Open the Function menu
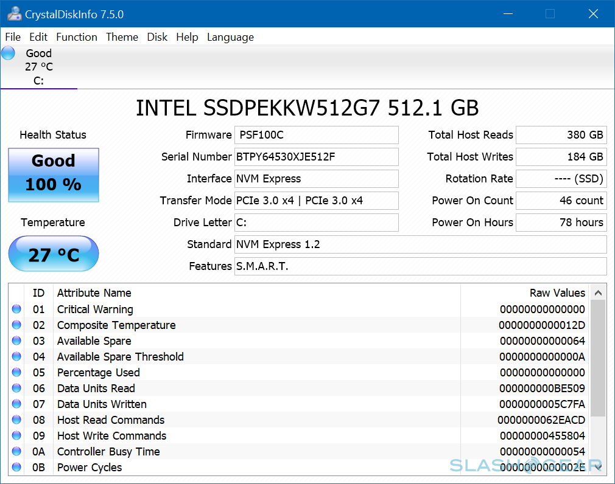The height and width of the screenshot is (484, 615). coord(77,37)
